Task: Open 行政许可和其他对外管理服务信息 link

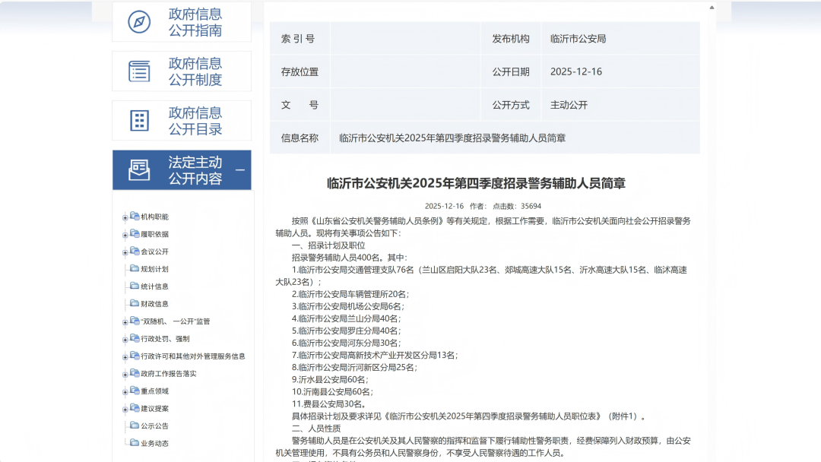Action: point(192,356)
